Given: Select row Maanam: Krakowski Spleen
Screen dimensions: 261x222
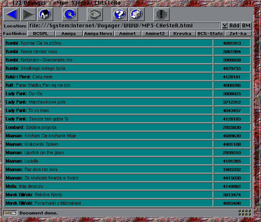Looking at the screenshot, I should 109,144.
